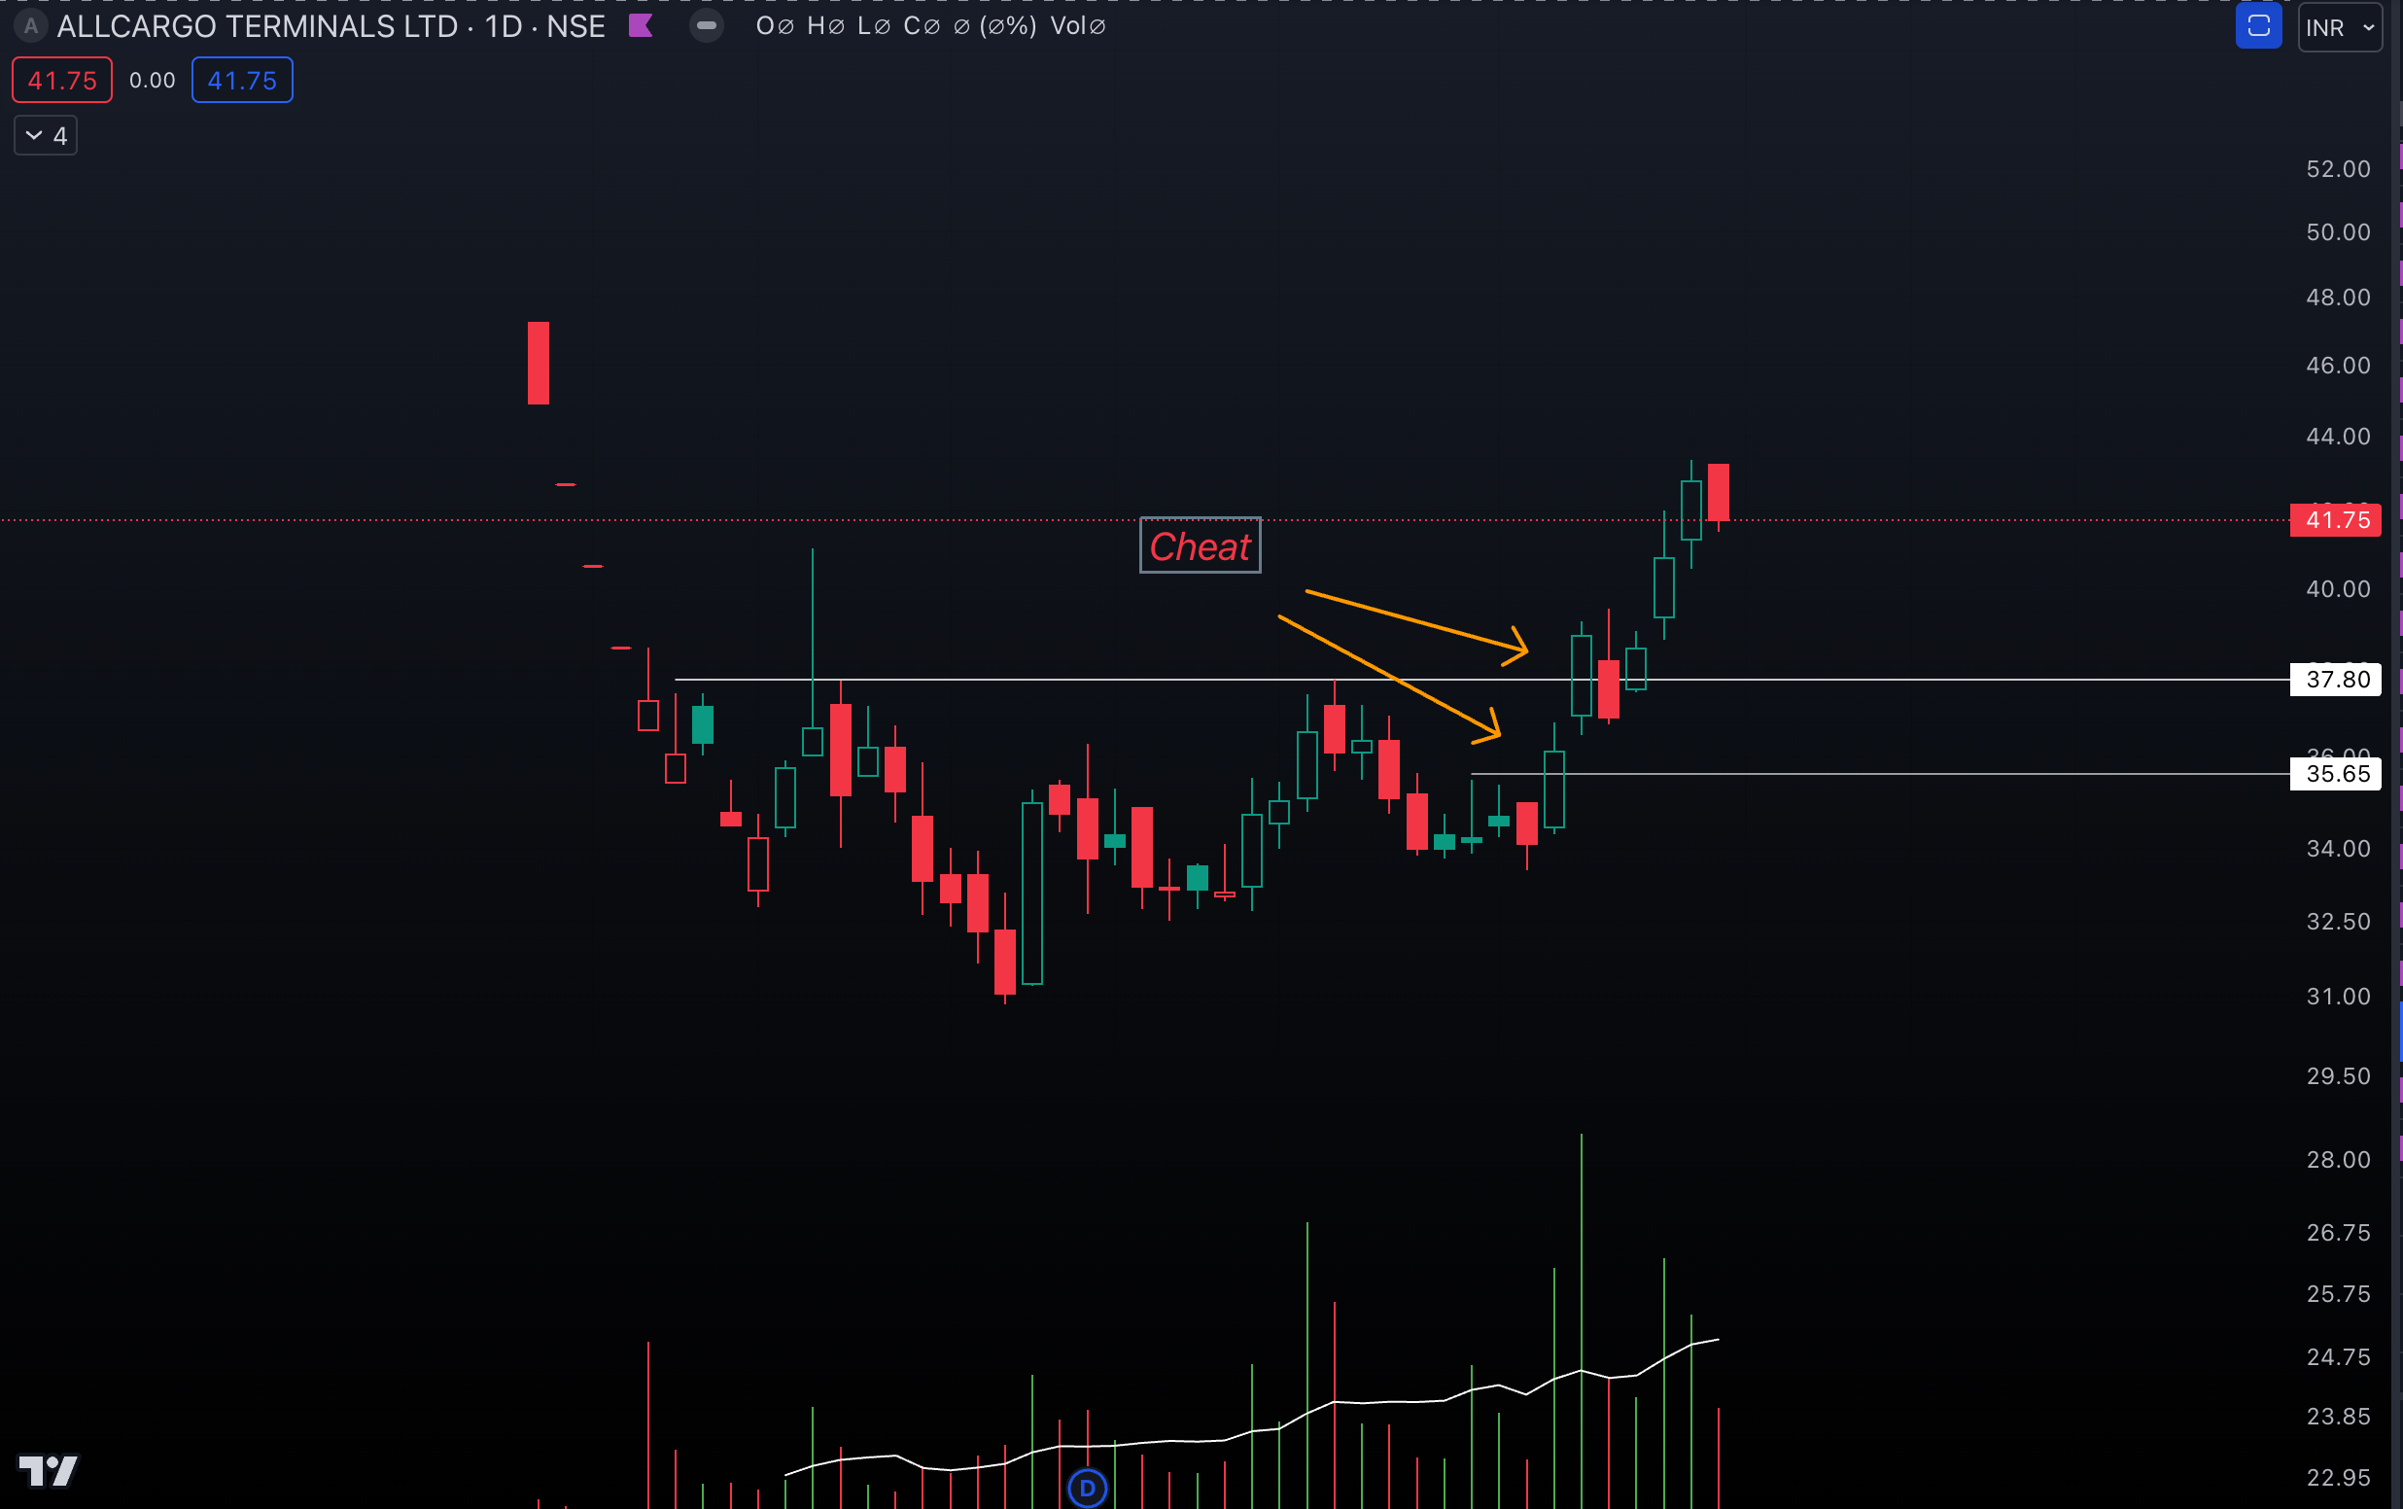The image size is (2403, 1509).
Task: Flag the symbol using the purple flag icon
Action: [640, 26]
